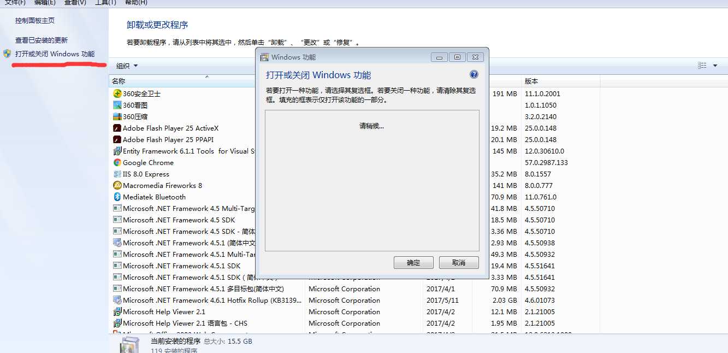Click the Google Chrome icon in the list
Screen dimensions: 728x353
point(117,162)
